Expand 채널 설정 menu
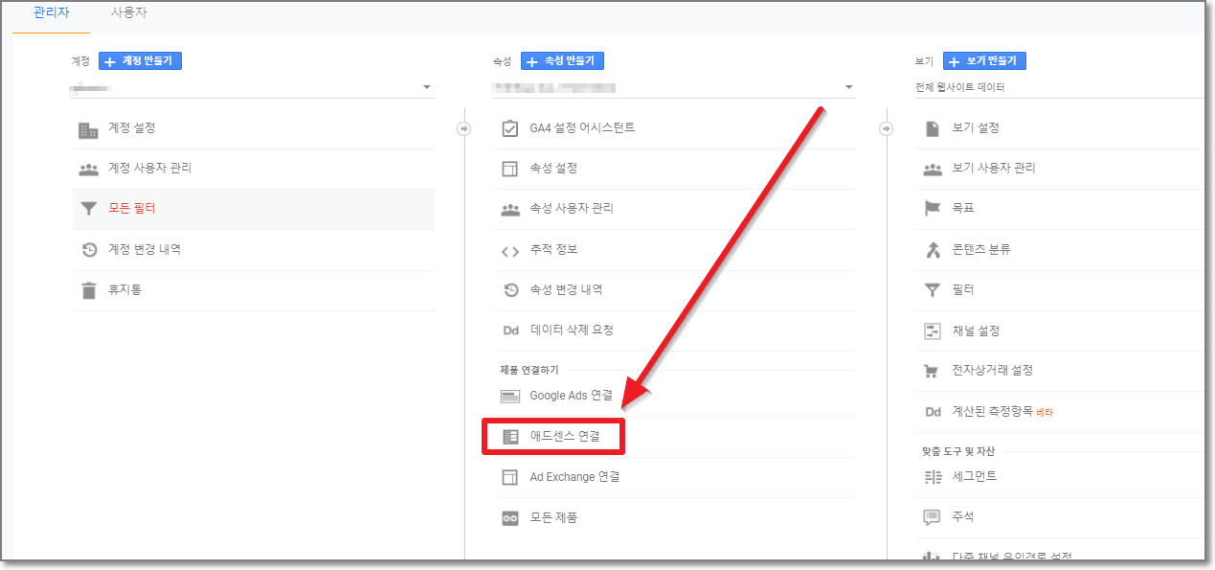This screenshot has height=570, width=1215. (x=1059, y=331)
